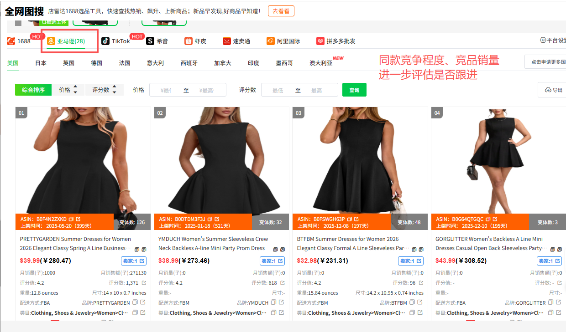Open ASIN B0FSWGH63P external link icon

(356, 219)
